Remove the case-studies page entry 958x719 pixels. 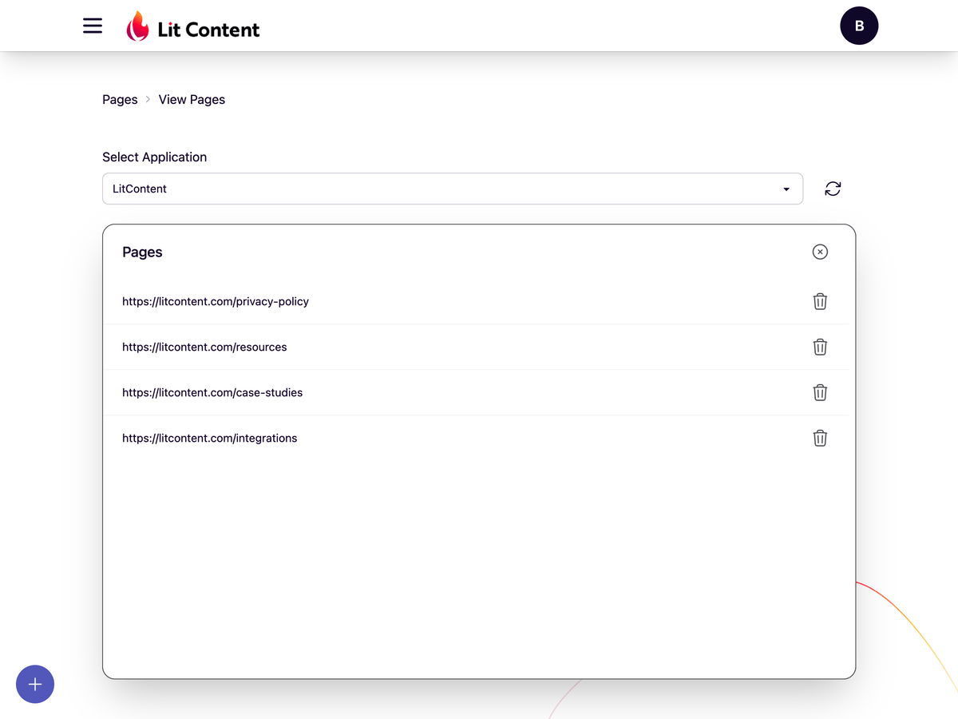tap(819, 392)
